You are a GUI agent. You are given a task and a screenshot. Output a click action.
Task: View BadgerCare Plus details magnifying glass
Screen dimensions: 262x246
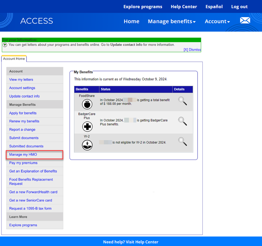pyautogui.click(x=182, y=121)
